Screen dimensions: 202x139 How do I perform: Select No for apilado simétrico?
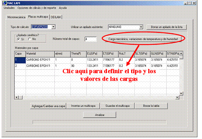coord(30,39)
